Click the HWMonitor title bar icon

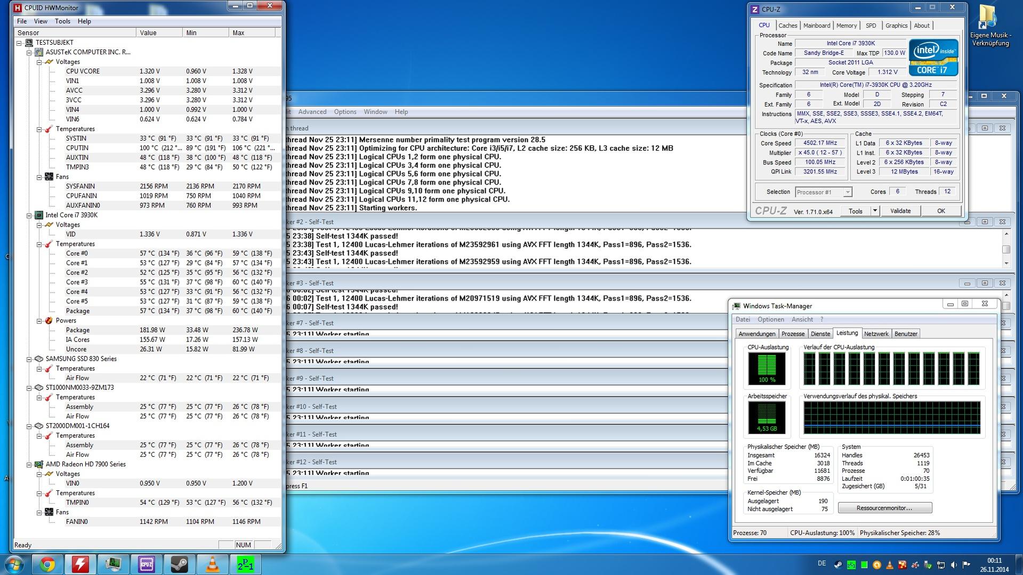(x=18, y=7)
